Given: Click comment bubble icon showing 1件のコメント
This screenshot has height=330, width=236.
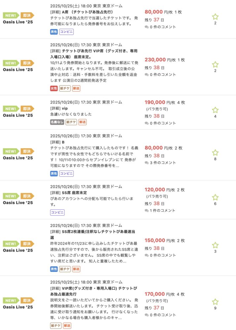Looking at the screenshot, I should coord(147,211).
